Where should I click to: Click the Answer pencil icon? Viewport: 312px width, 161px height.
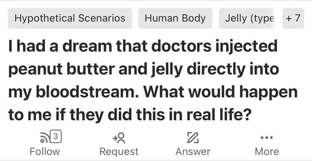193,138
